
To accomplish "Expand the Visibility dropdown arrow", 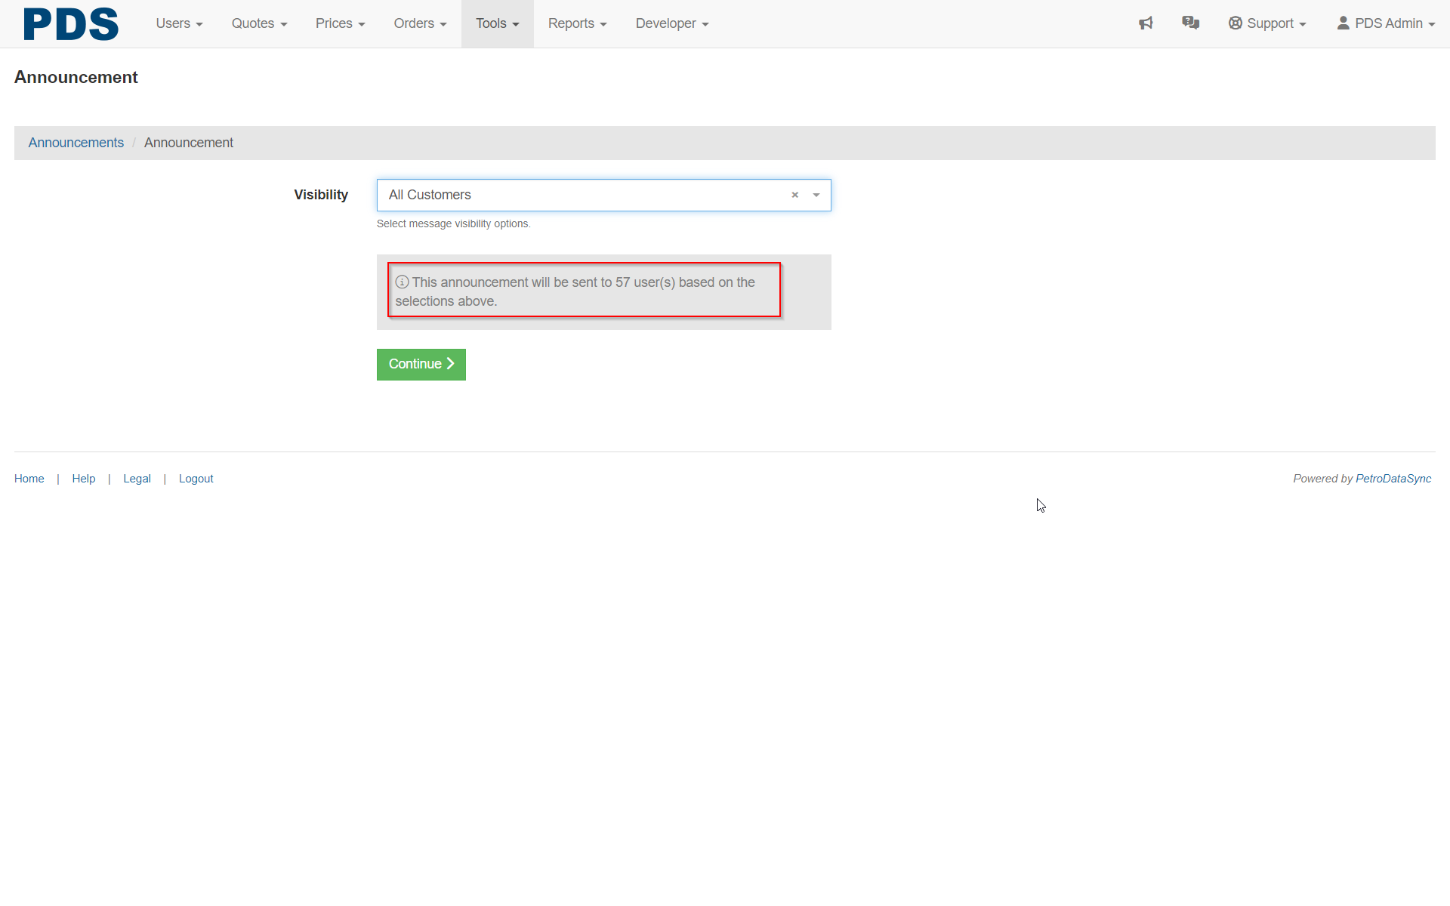I will 816,195.
